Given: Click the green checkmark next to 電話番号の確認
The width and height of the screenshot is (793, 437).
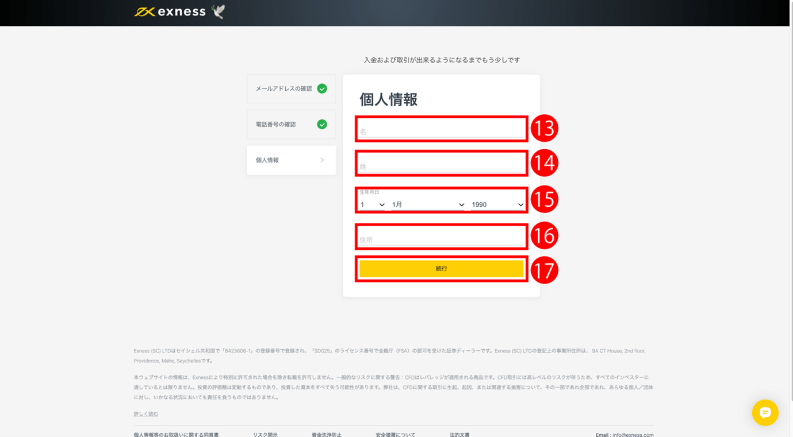Looking at the screenshot, I should tap(322, 124).
